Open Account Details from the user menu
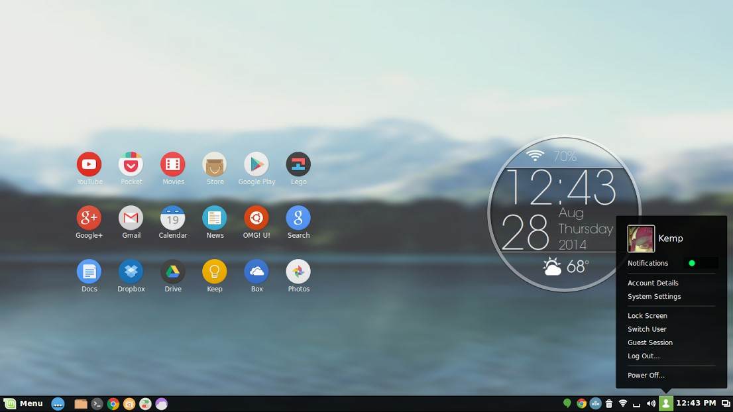 point(653,283)
